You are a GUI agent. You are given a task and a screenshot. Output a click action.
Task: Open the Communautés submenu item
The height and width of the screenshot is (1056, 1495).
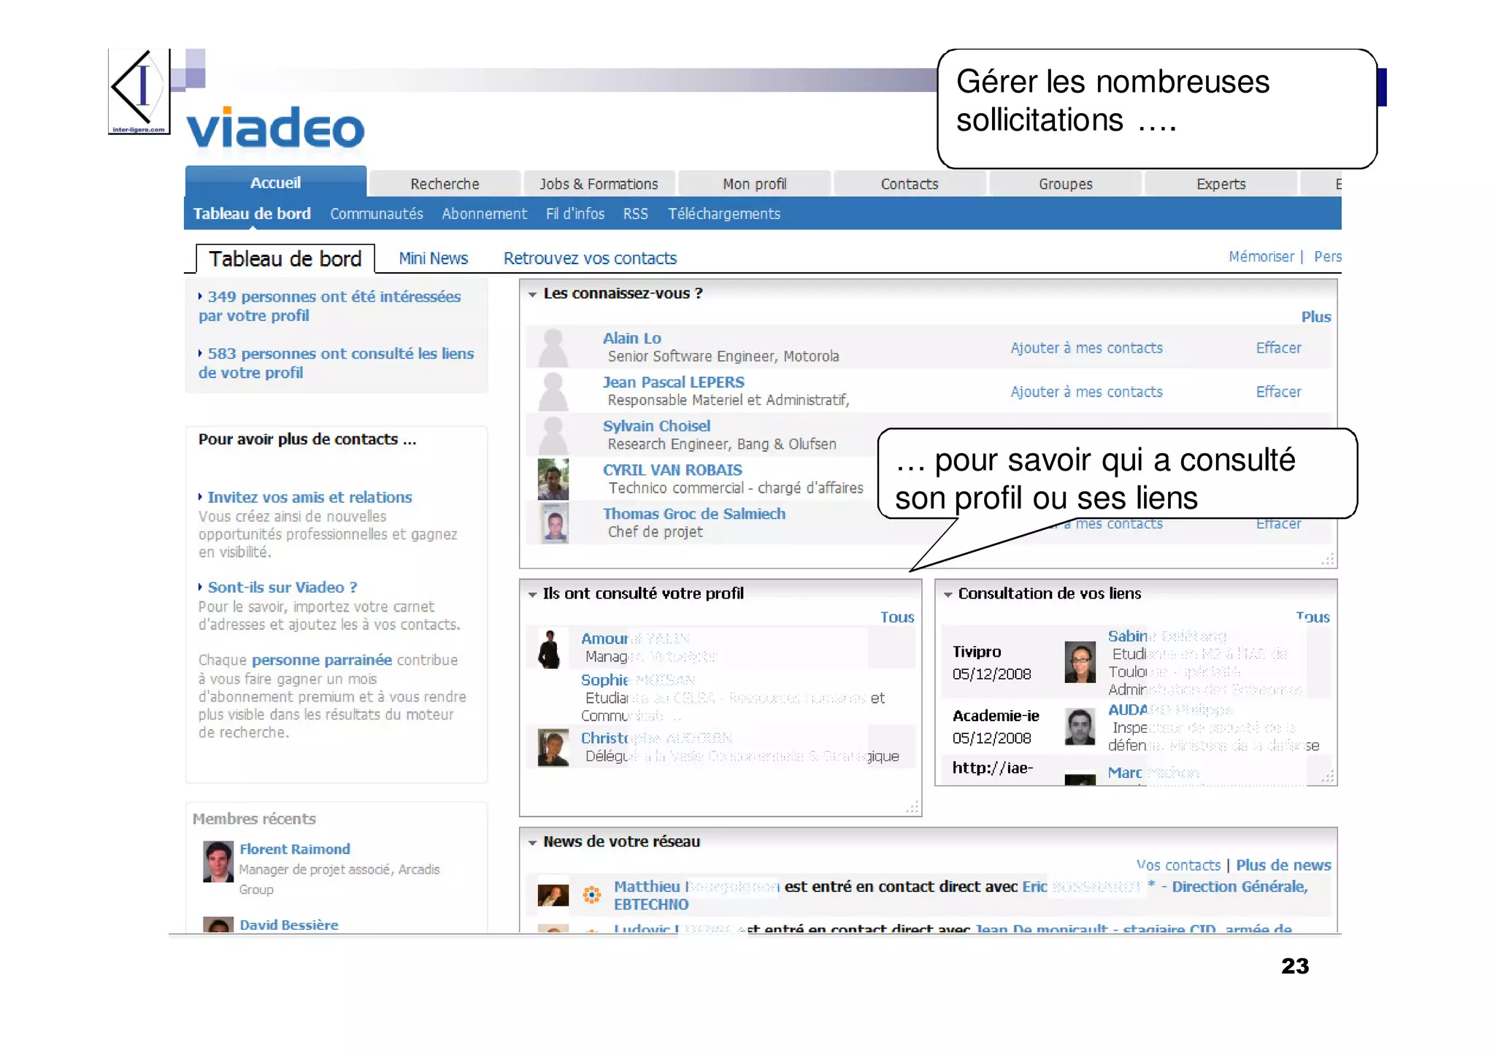(x=376, y=214)
